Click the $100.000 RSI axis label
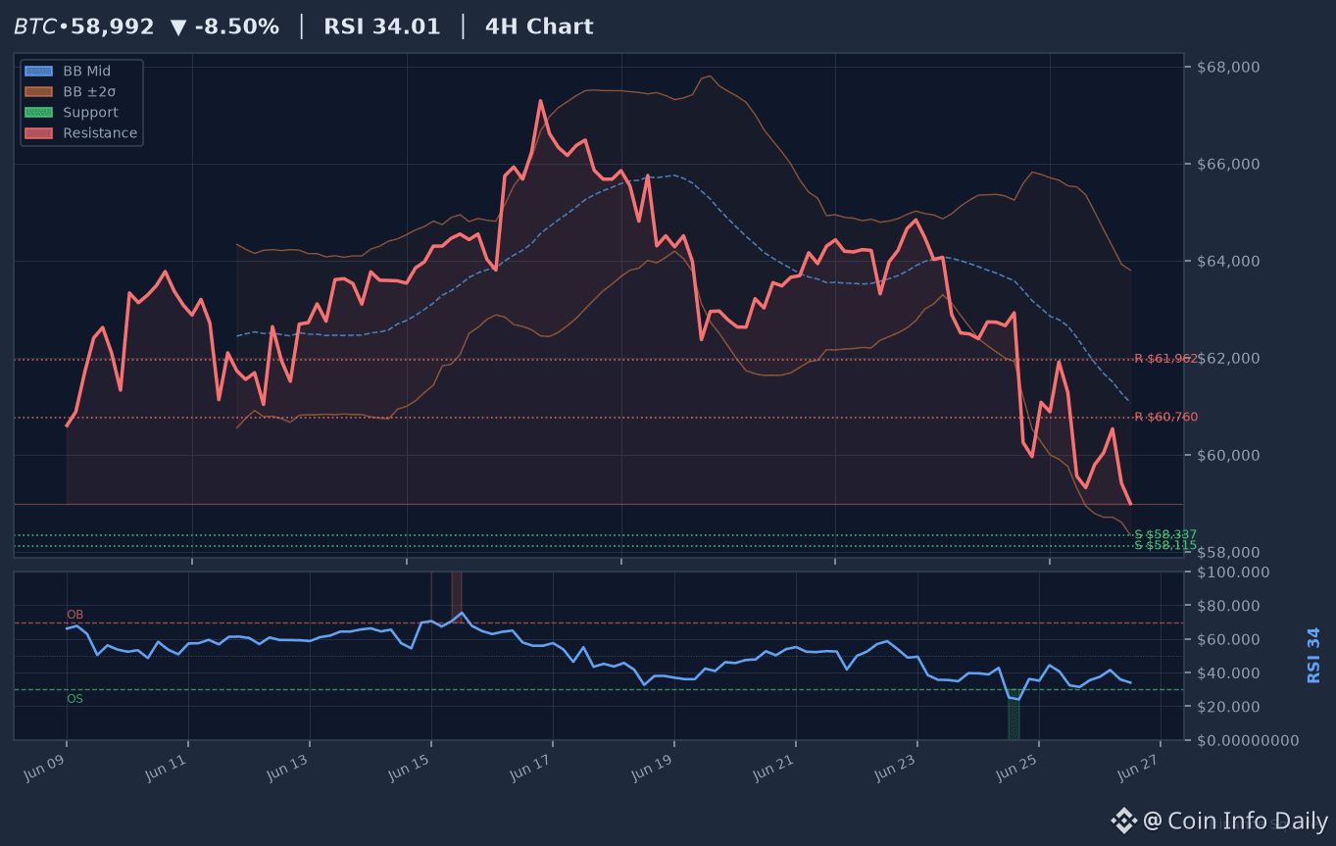The image size is (1336, 846). pos(1234,572)
